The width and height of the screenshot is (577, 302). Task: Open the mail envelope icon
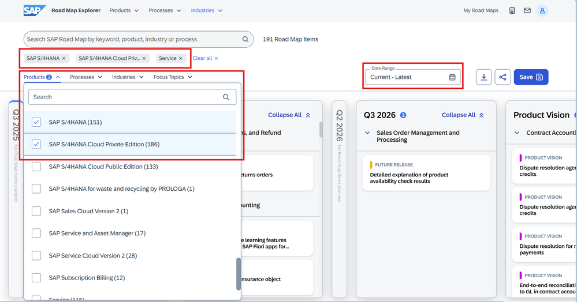click(x=527, y=10)
